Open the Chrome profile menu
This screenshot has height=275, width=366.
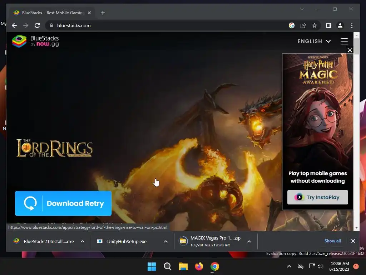click(x=340, y=25)
